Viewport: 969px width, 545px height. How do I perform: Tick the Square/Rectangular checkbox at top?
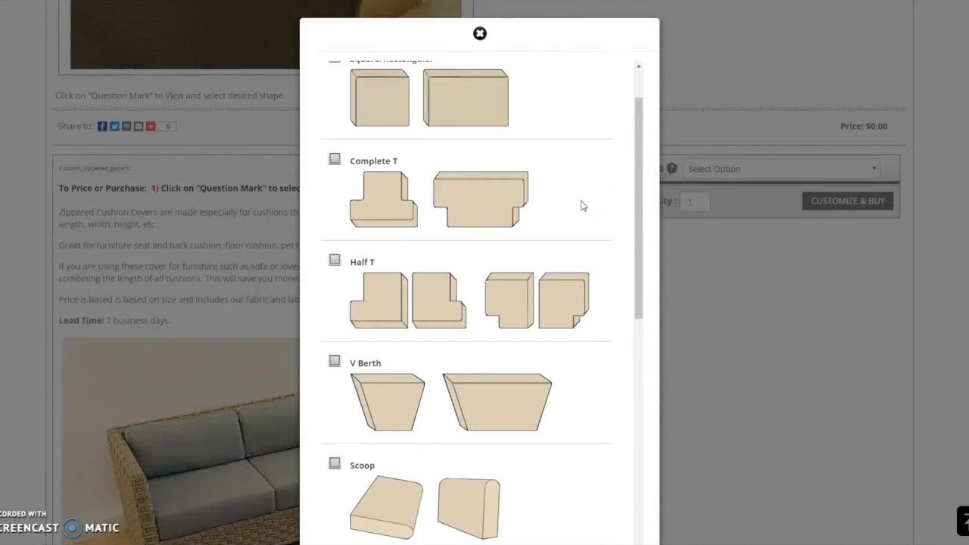click(x=335, y=59)
